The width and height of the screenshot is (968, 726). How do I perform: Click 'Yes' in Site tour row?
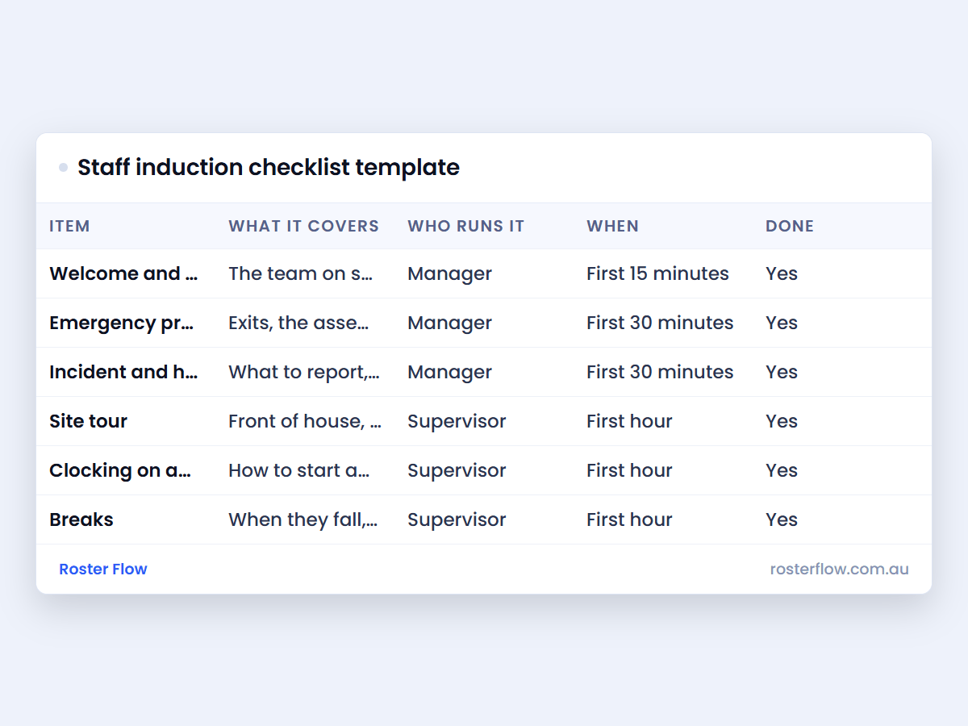tap(782, 421)
